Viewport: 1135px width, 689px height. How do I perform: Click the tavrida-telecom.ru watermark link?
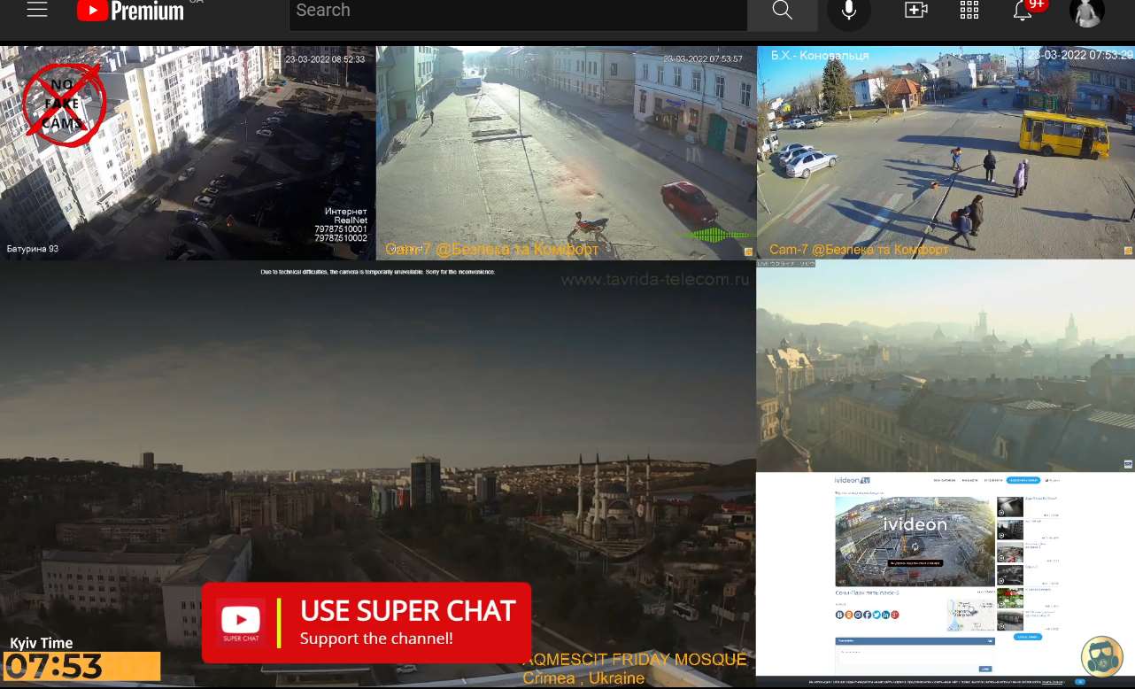(x=654, y=280)
